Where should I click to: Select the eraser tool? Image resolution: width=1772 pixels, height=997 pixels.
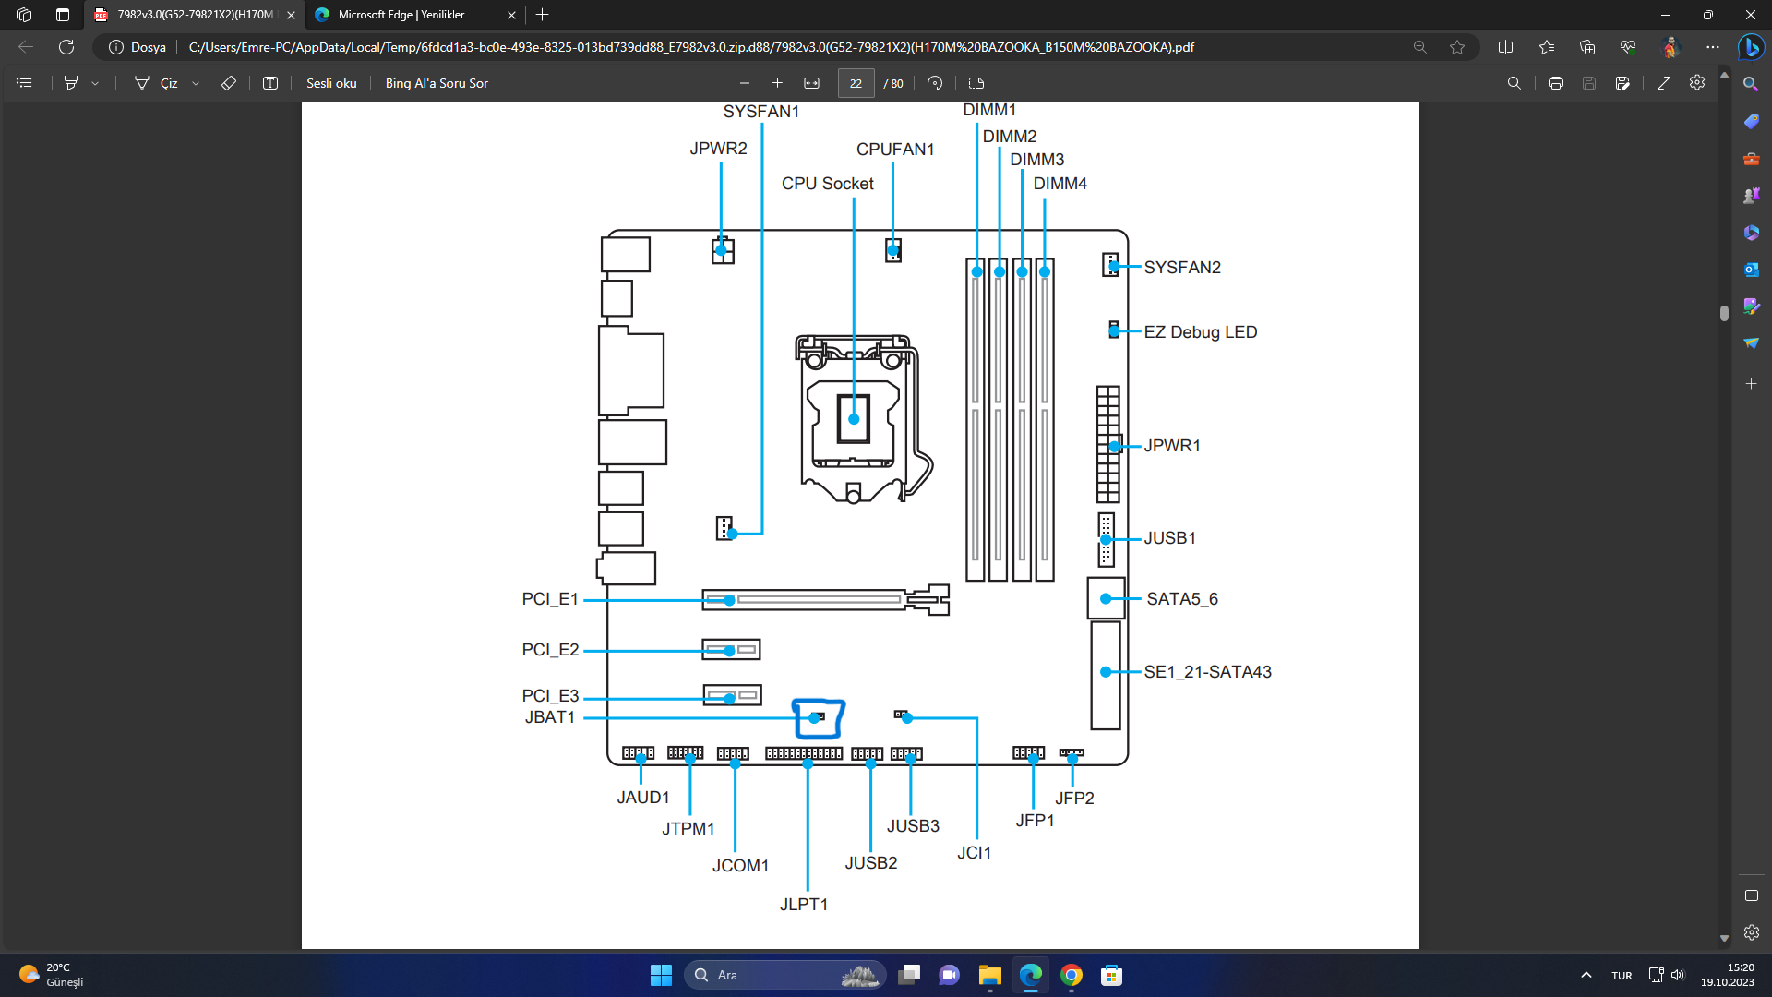tap(229, 83)
